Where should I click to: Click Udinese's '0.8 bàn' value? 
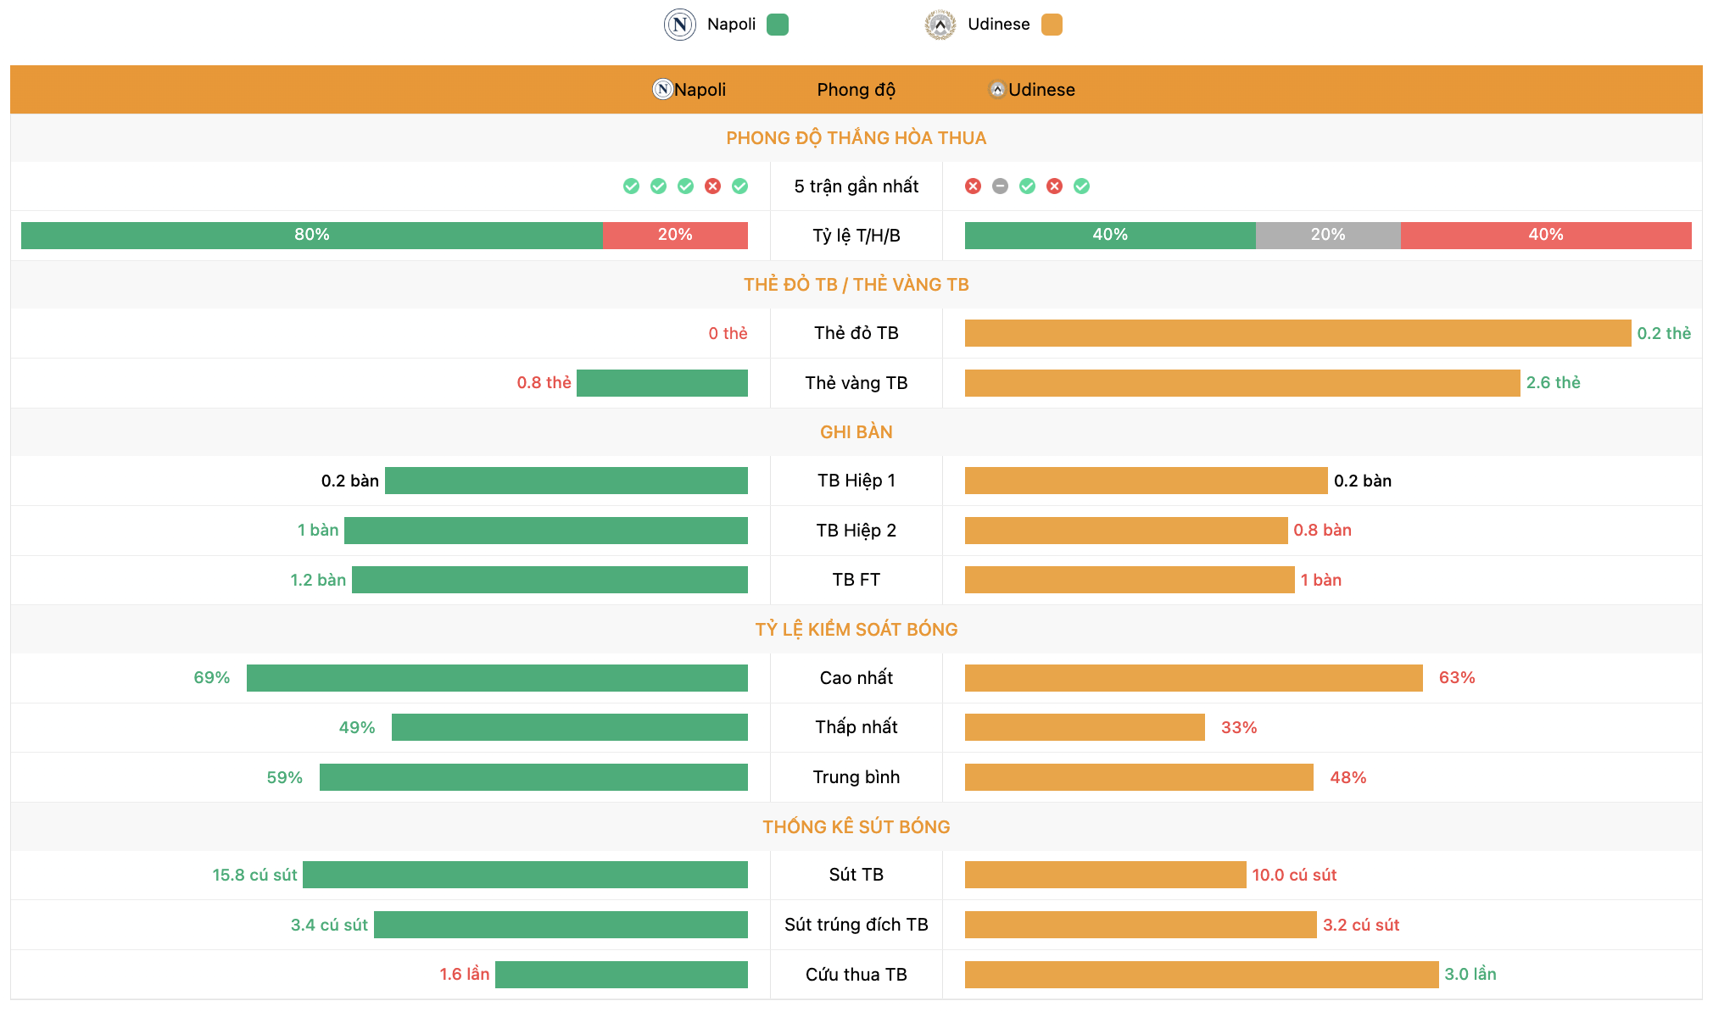point(1322,531)
